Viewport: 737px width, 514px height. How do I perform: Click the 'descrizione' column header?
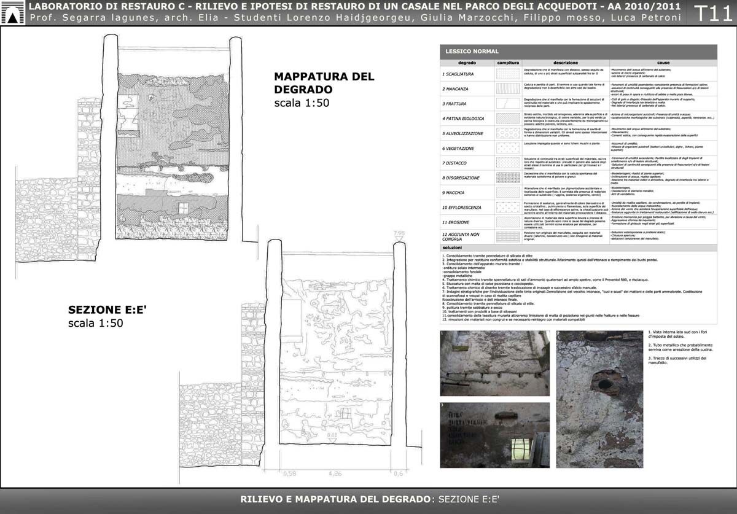point(565,63)
